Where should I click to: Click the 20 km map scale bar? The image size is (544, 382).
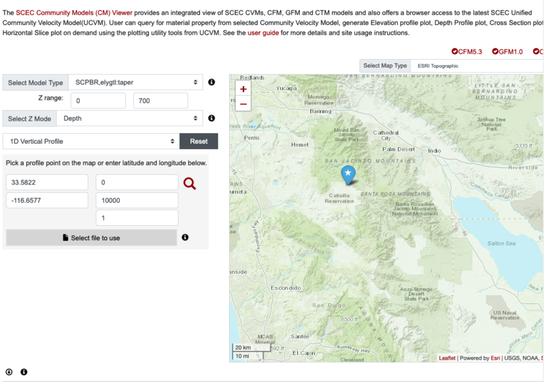(251, 347)
